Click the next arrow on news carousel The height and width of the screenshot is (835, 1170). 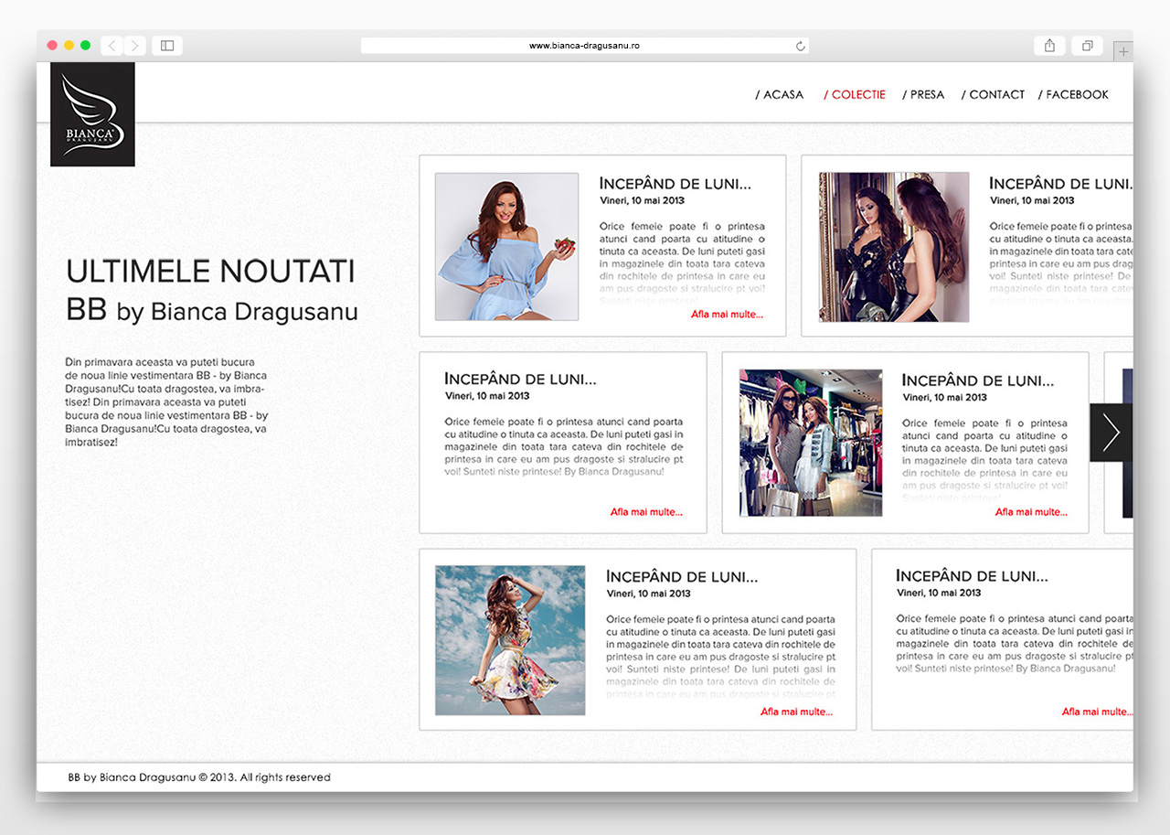click(1111, 433)
